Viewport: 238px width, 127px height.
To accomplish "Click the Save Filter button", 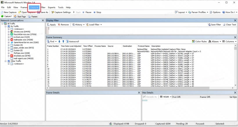I will (x=214, y=25).
